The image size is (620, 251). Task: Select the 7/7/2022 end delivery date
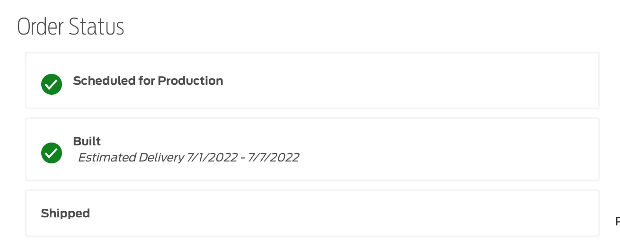point(274,157)
